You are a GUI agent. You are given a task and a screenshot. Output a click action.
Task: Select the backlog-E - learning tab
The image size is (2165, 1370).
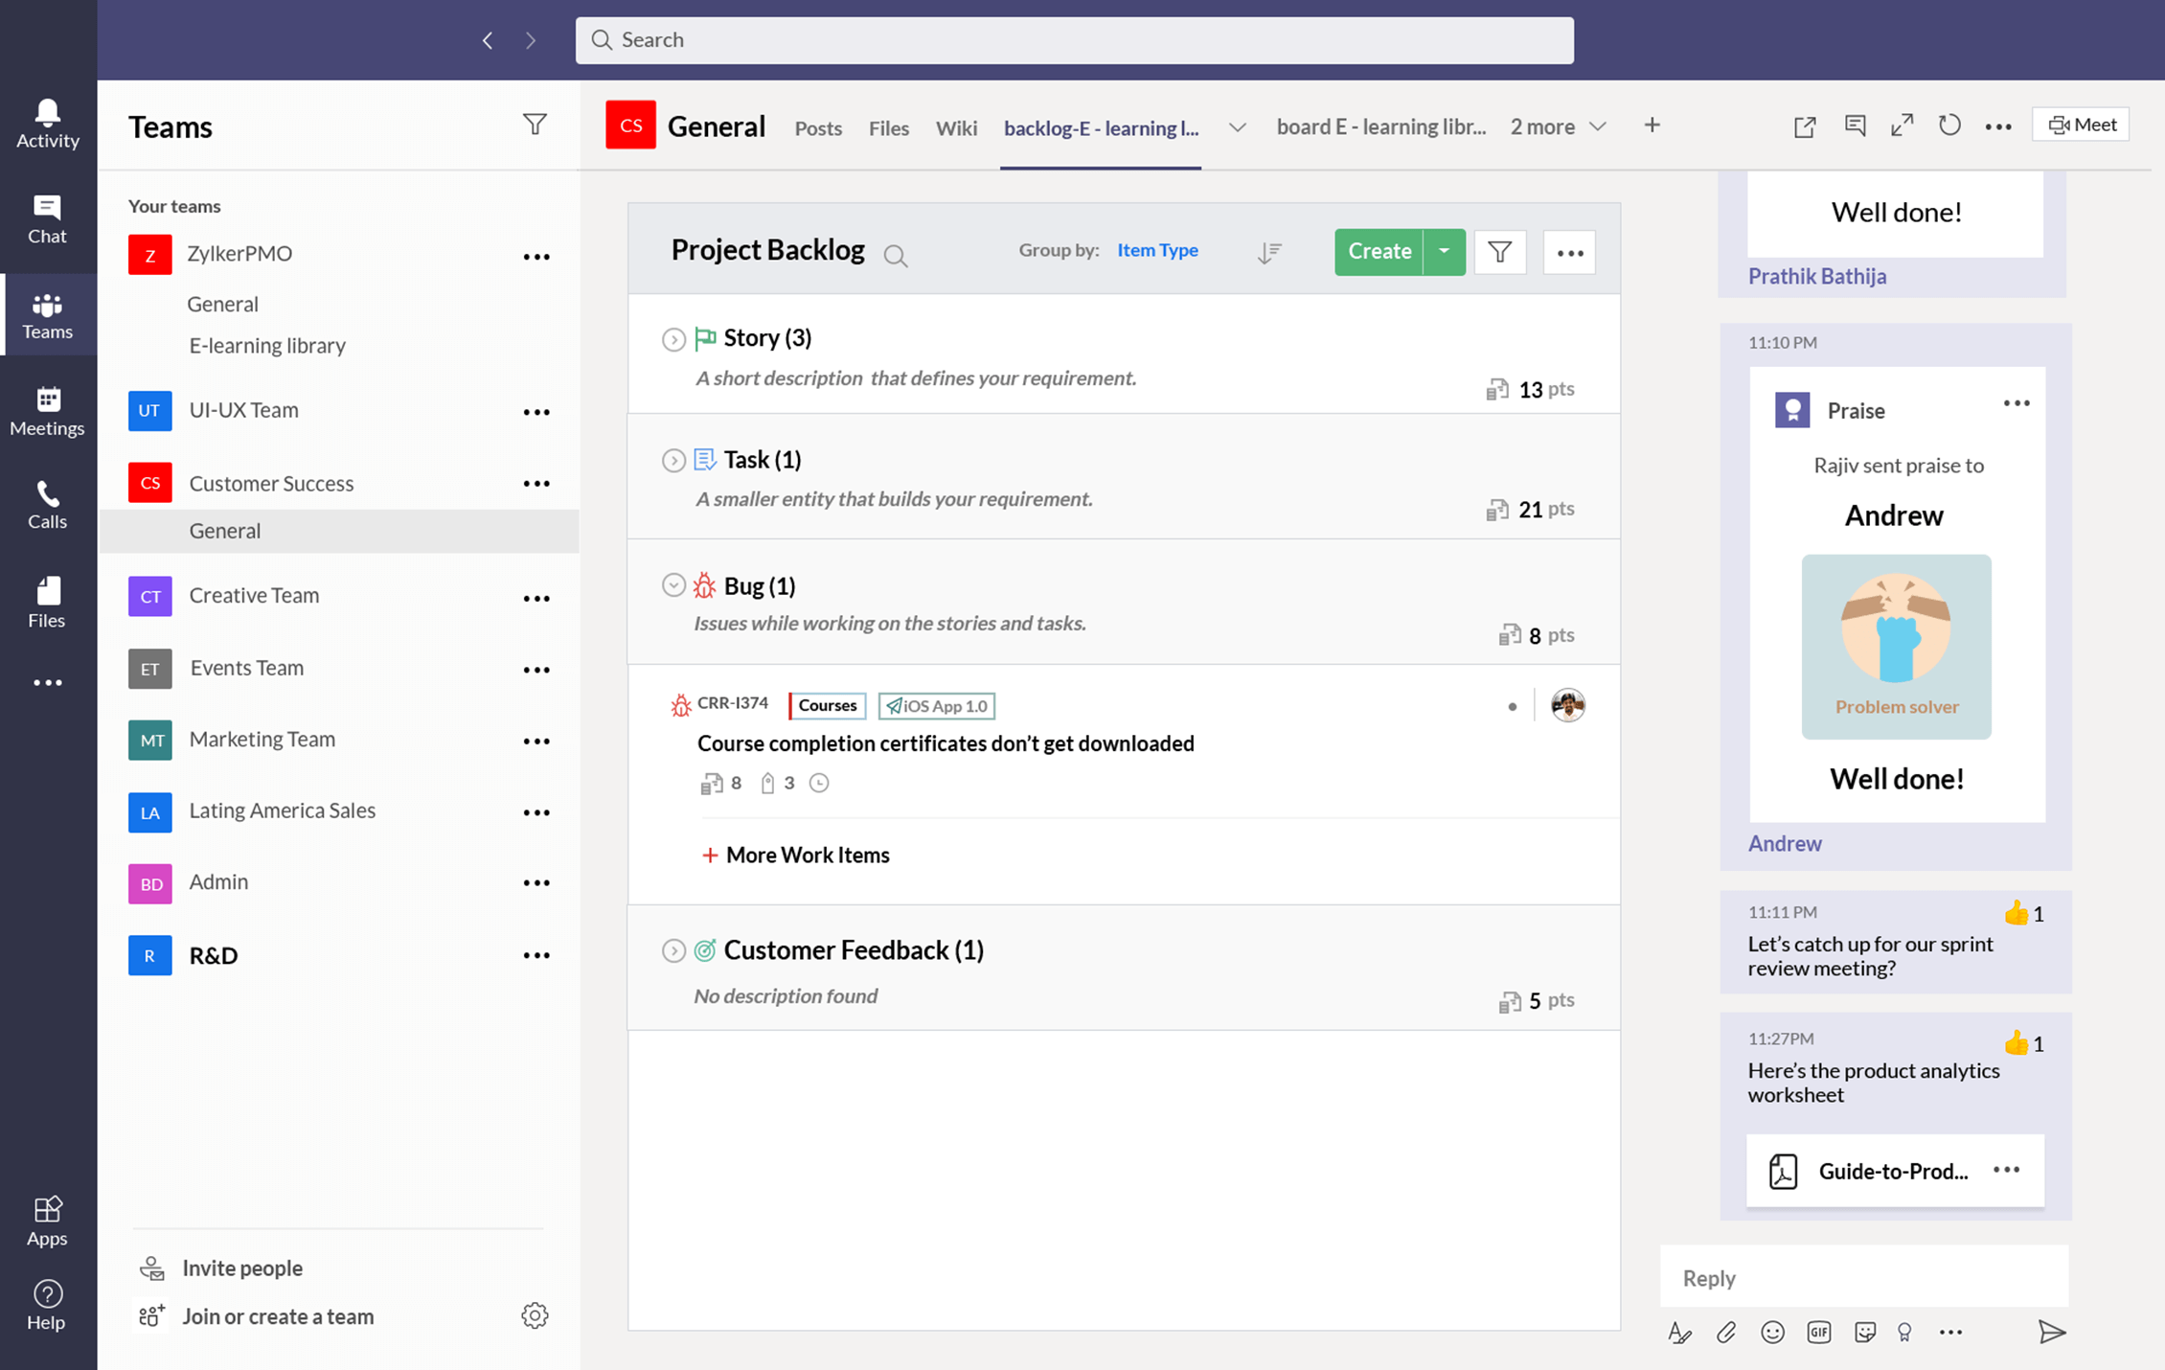[1101, 127]
